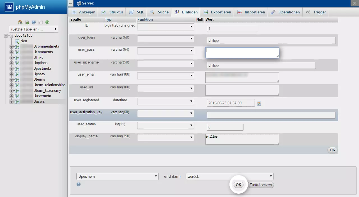Viewport: 359px width, 197px height.
Task: Click table icon beside Uposts
Action: click(17, 74)
